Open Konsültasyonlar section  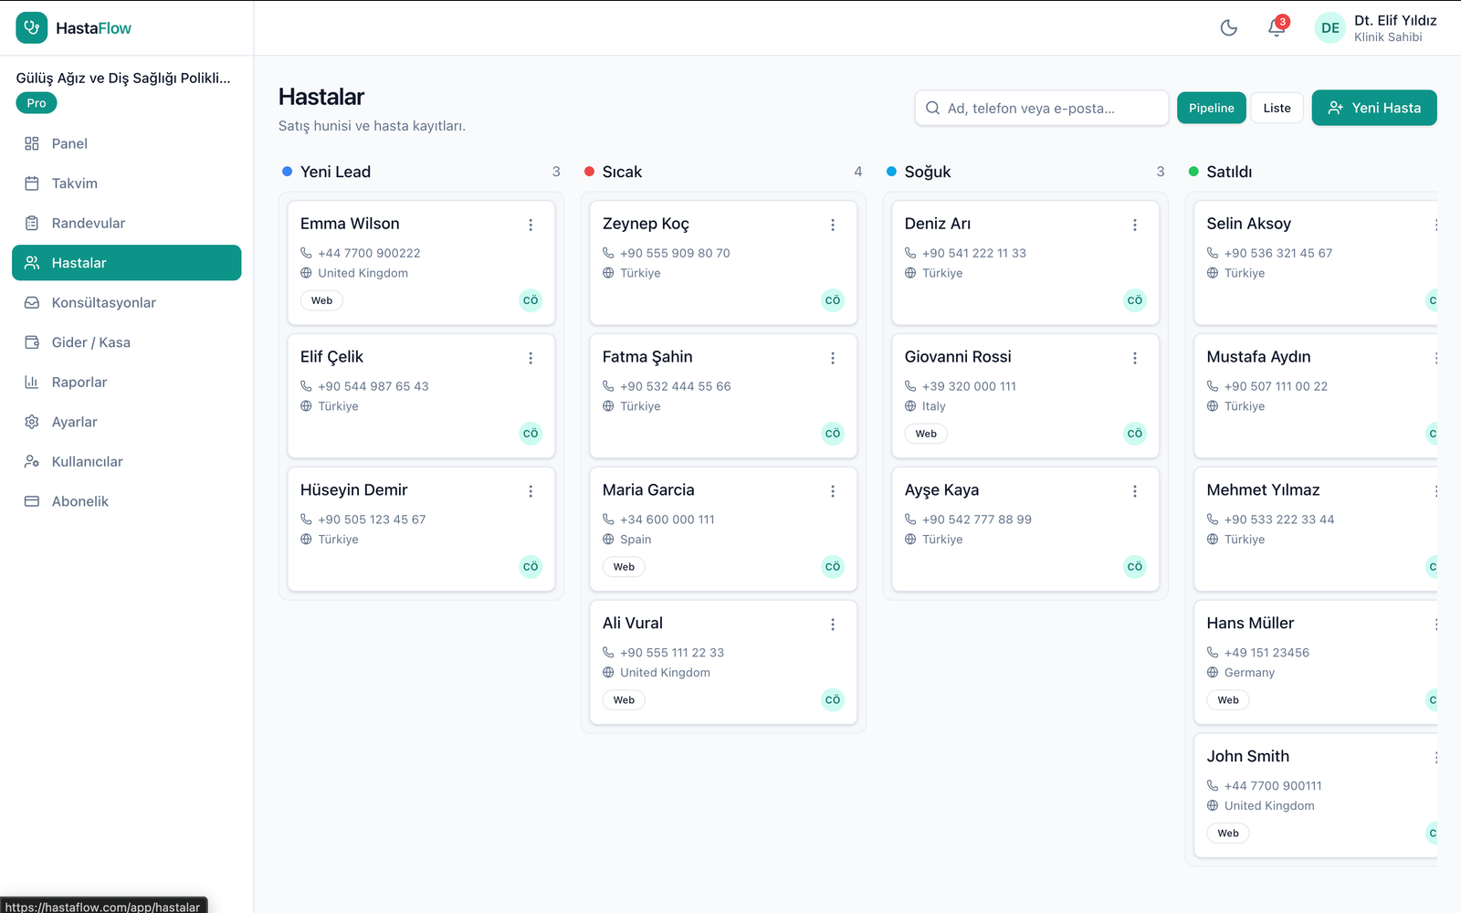pyautogui.click(x=127, y=302)
